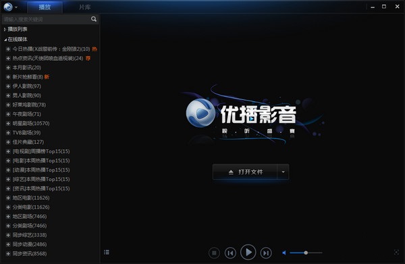The image size is (405, 264).
Task: Click the 打开文件 button
Action: pyautogui.click(x=245, y=171)
